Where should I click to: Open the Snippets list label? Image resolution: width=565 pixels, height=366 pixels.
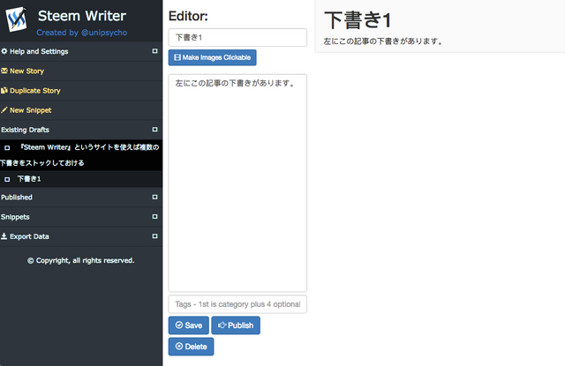click(x=15, y=217)
